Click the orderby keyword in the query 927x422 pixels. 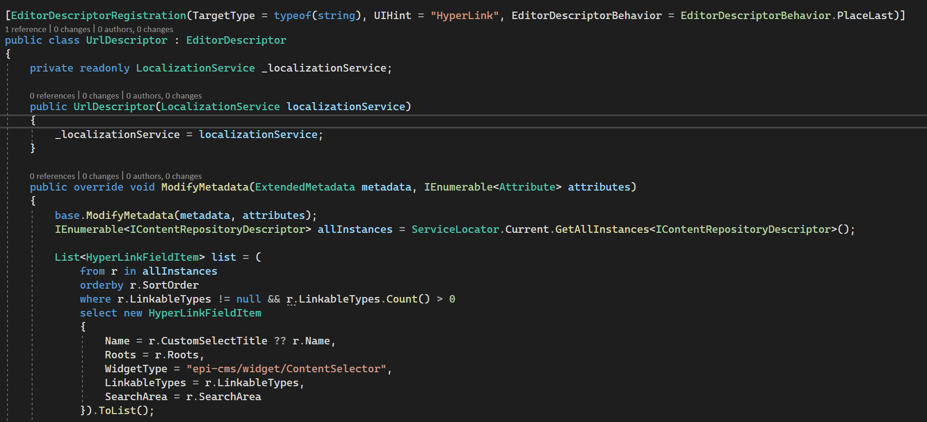coord(101,285)
